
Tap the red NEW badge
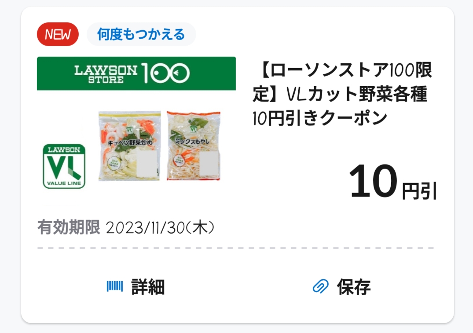pyautogui.click(x=58, y=34)
